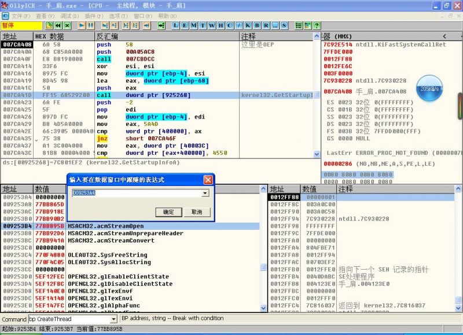The width and height of the screenshot is (463, 335).
Task: Select dump row MSACM32.acmStreamOpen
Action: click(130, 226)
